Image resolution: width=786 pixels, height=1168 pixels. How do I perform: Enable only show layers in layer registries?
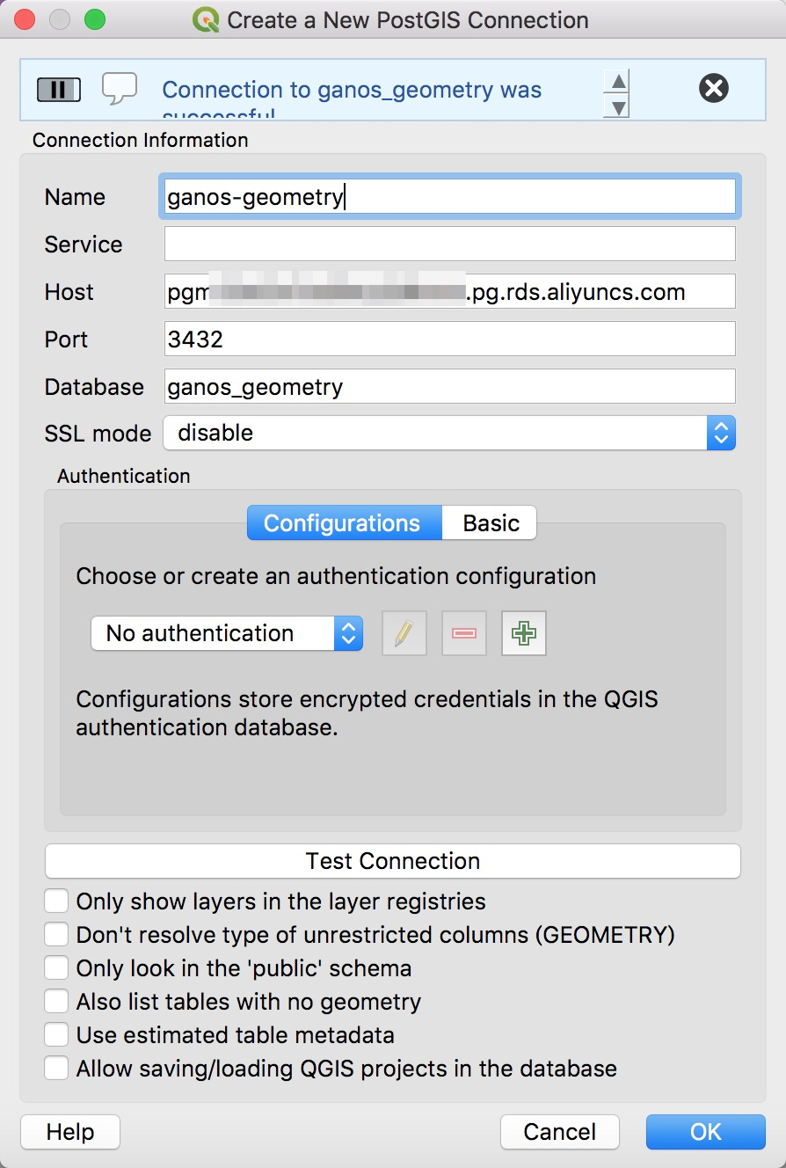tap(57, 902)
